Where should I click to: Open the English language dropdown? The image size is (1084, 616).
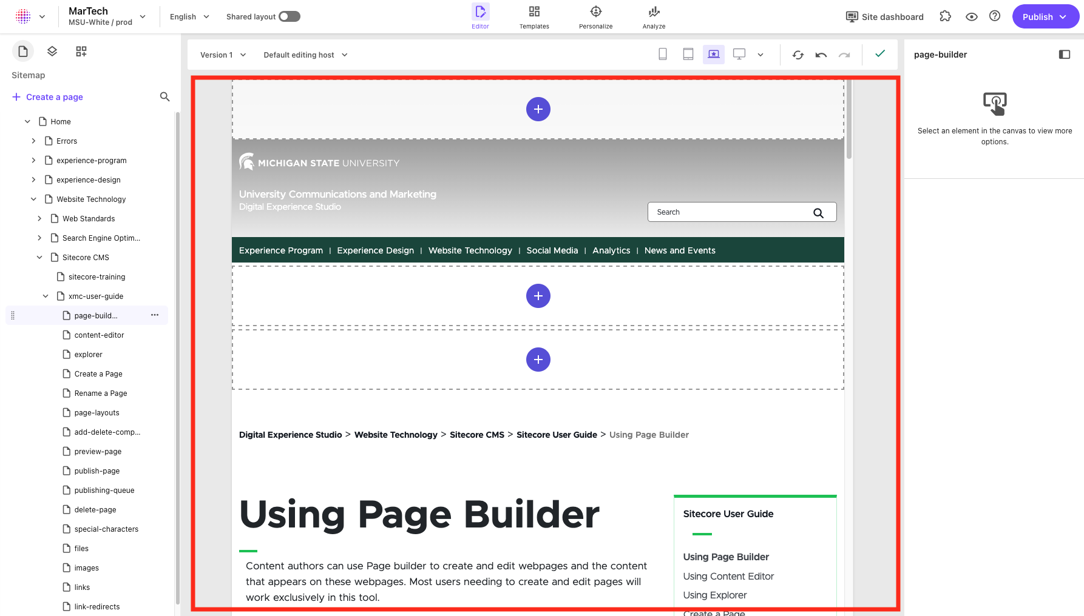[189, 17]
